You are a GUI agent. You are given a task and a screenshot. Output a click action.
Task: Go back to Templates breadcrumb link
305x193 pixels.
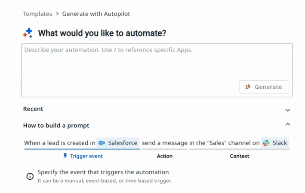[x=37, y=14]
